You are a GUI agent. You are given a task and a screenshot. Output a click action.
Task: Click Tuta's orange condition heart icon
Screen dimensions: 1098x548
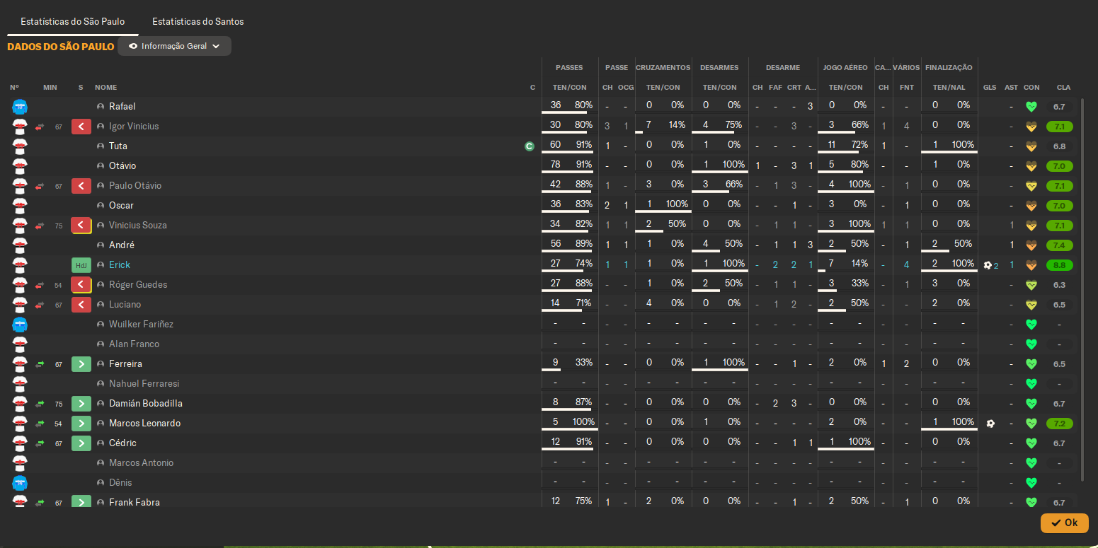(1031, 146)
